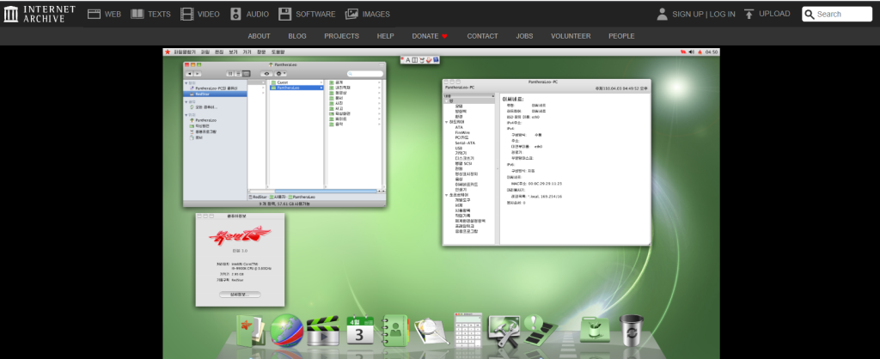Open the gear action dropdown in file browser
This screenshot has width=880, height=359.
[280, 74]
